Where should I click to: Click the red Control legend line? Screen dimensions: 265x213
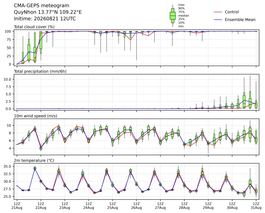218,12
